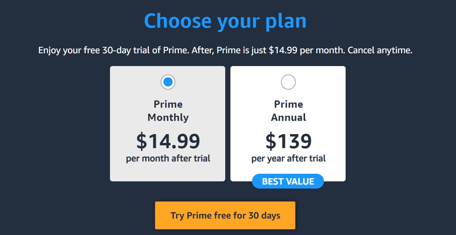Click the Prime Annual plan title

coord(288,110)
